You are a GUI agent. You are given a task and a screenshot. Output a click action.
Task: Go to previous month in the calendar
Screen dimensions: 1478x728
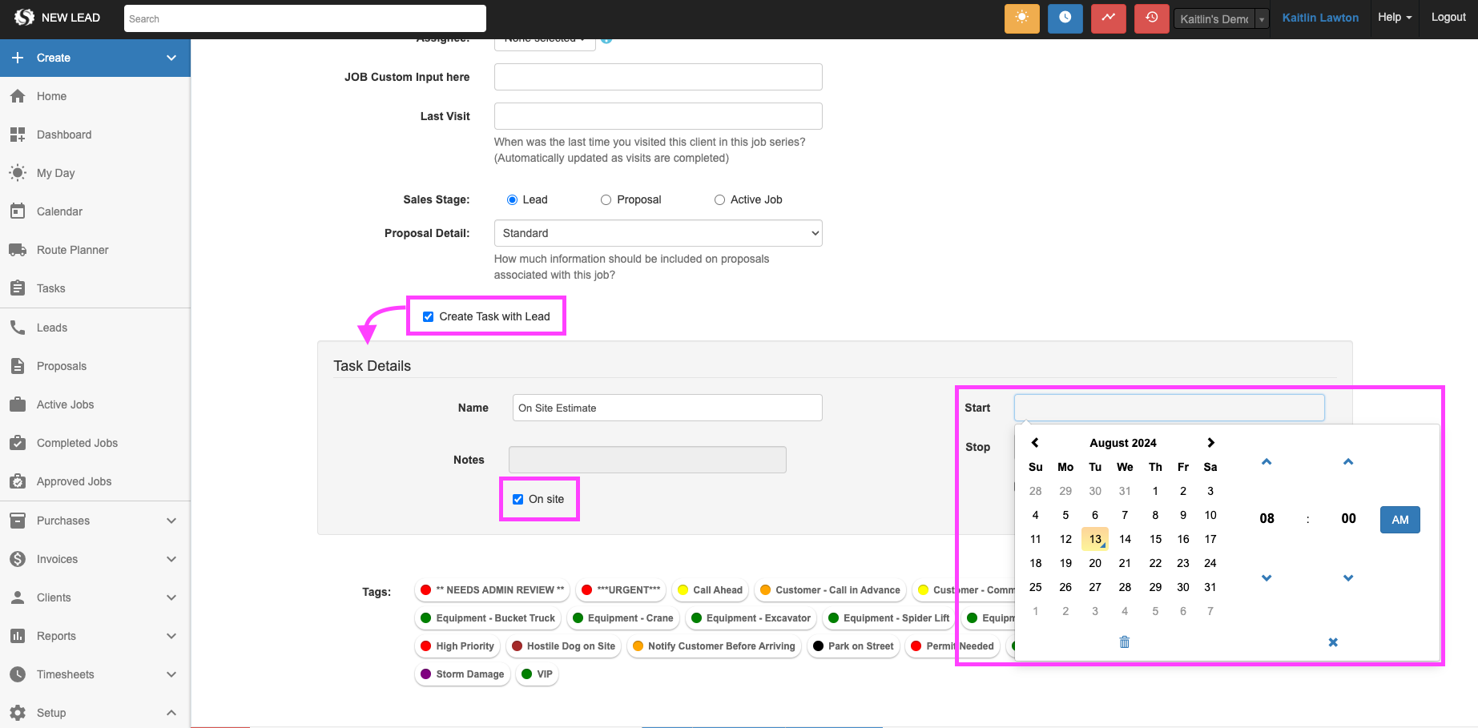pyautogui.click(x=1035, y=443)
